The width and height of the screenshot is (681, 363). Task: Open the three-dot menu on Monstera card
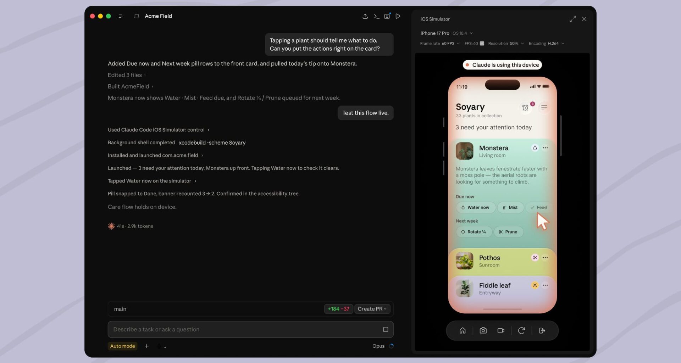pos(545,148)
